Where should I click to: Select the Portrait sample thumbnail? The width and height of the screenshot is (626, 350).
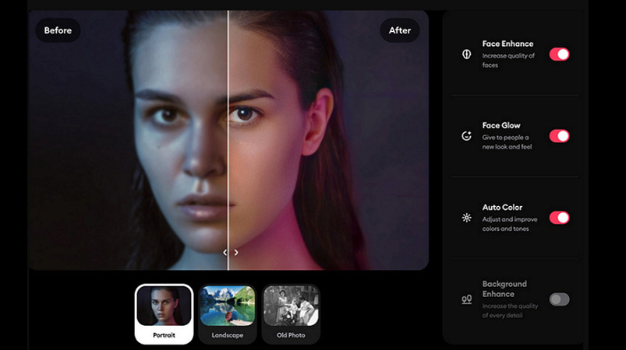(x=164, y=314)
